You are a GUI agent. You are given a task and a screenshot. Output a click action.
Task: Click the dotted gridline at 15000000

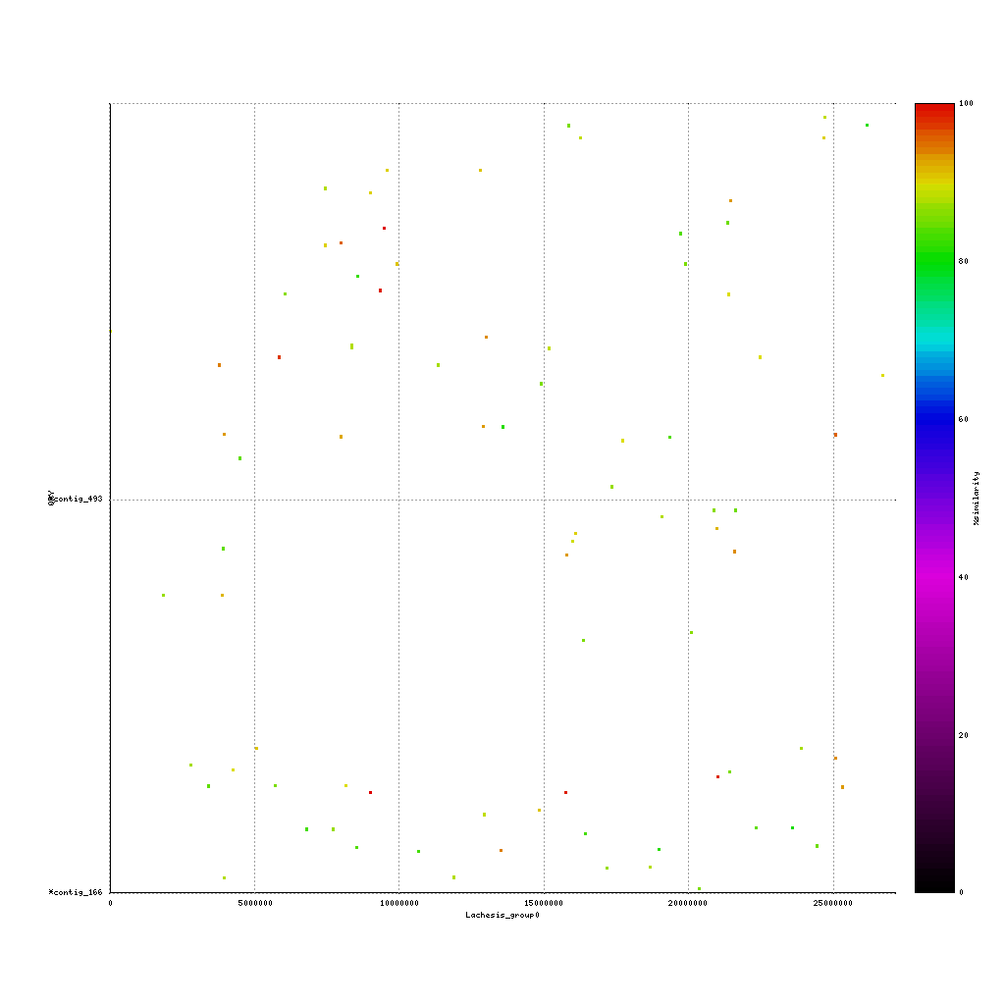(543, 491)
